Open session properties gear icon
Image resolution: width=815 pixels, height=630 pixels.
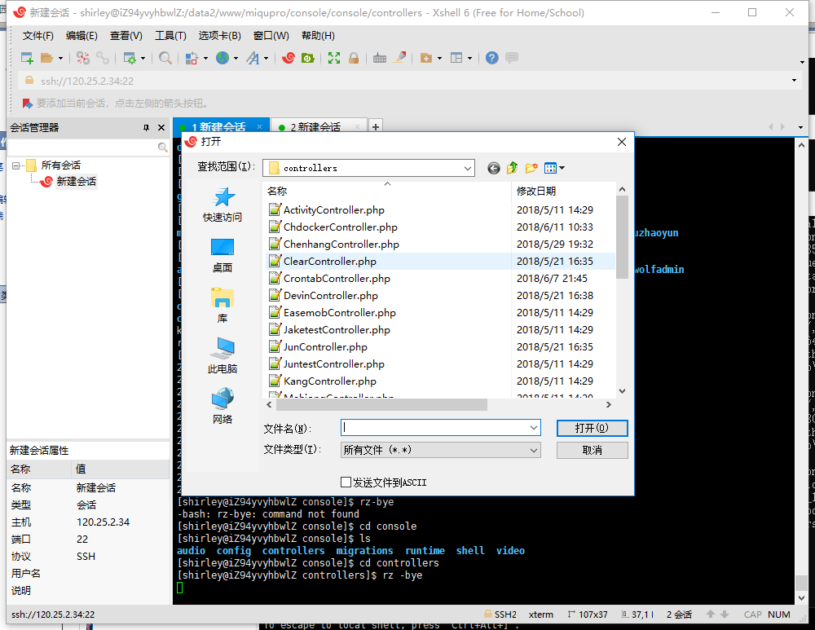click(129, 58)
